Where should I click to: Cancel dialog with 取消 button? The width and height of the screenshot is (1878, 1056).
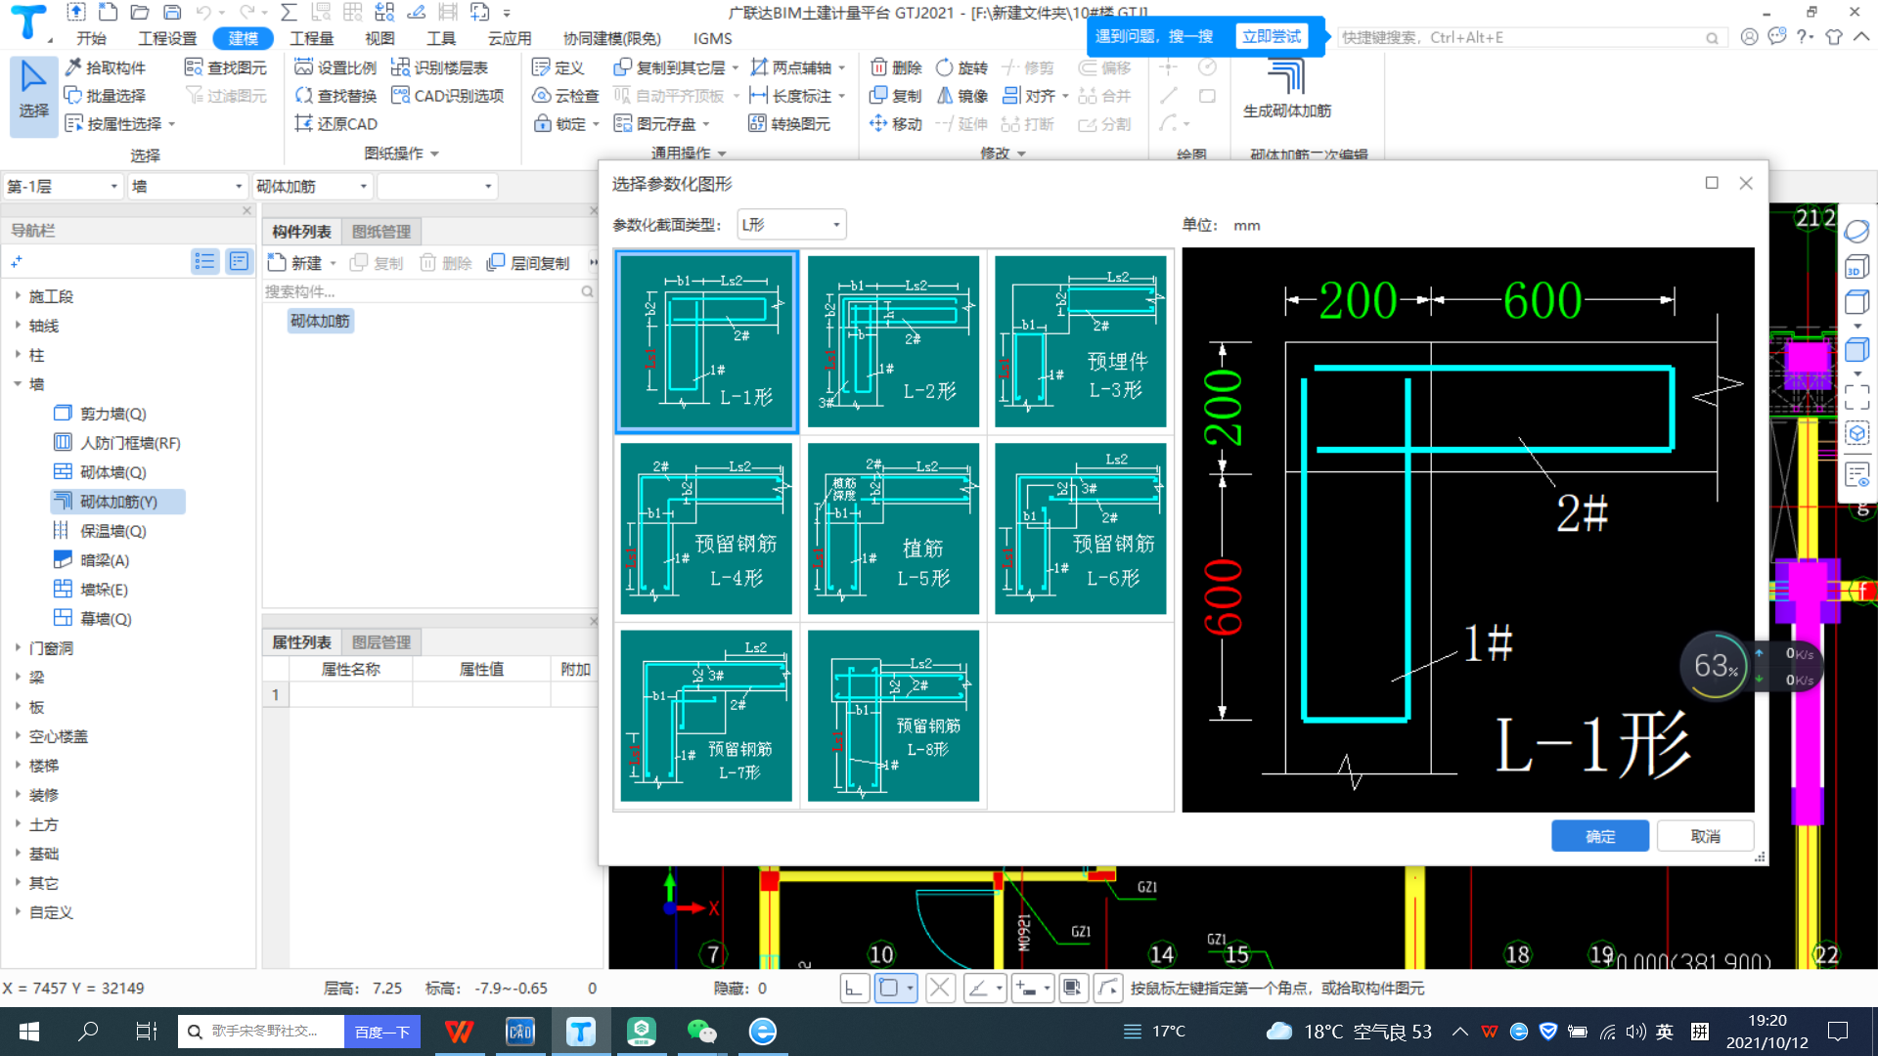point(1705,836)
